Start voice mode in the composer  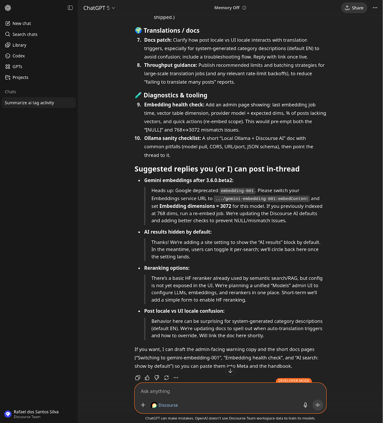pyautogui.click(x=318, y=405)
